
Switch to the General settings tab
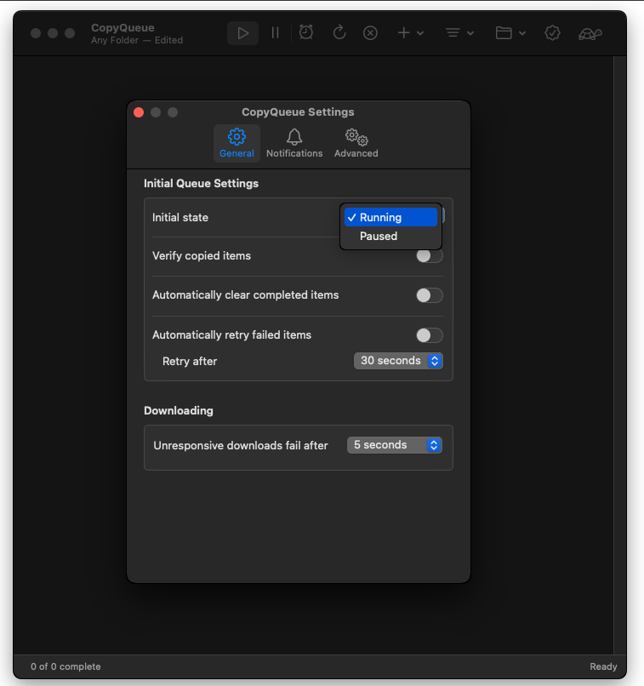coord(237,142)
